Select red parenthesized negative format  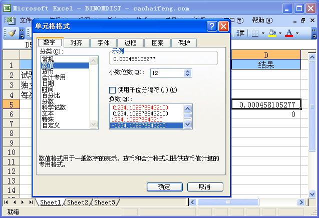point(146,107)
